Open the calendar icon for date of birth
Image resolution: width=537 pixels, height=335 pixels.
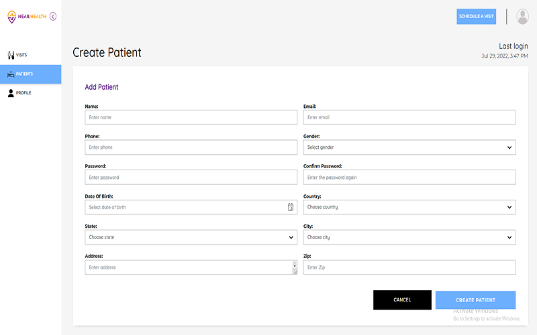point(291,207)
